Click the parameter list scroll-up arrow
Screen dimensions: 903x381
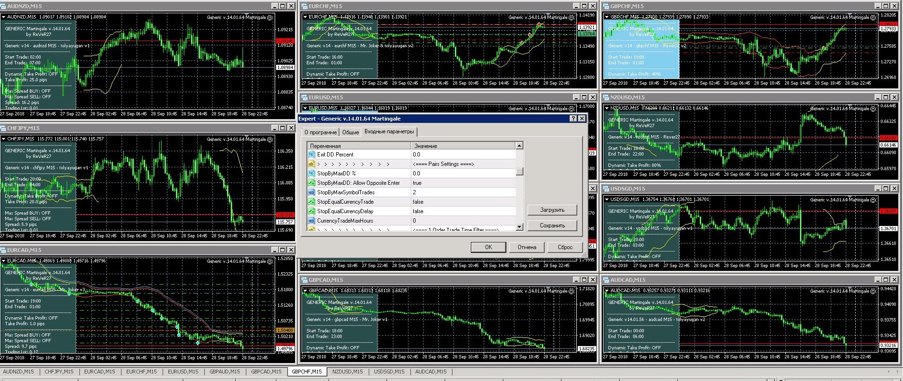520,146
